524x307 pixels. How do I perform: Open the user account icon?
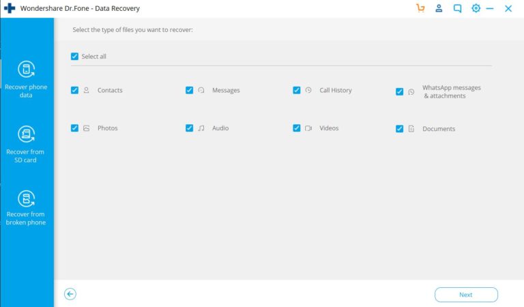click(x=439, y=8)
